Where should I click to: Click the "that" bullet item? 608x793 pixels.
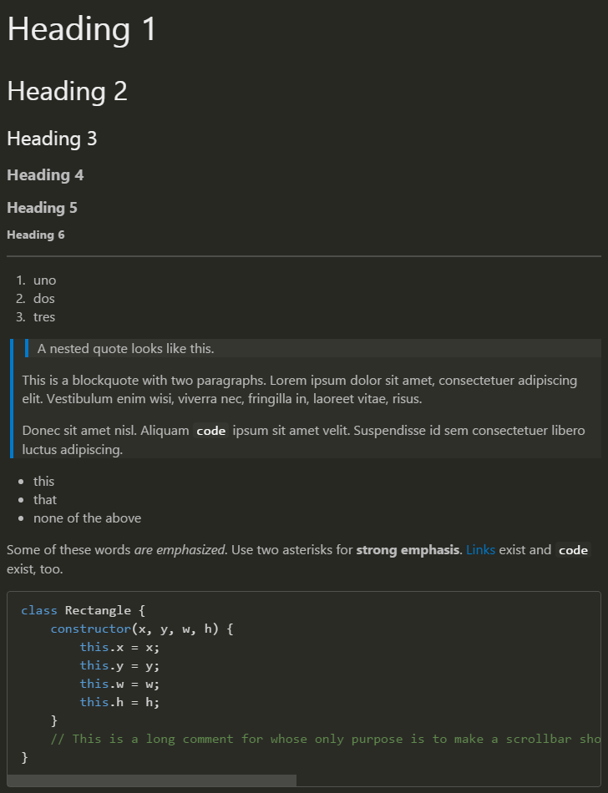[x=45, y=500]
